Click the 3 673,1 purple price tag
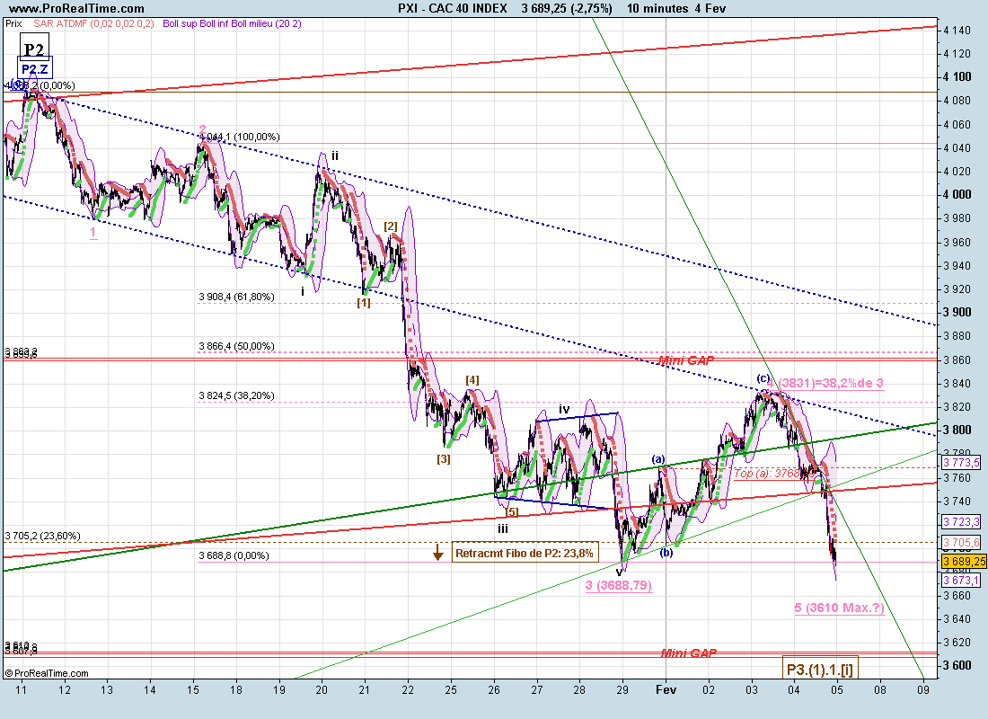This screenshot has height=719, width=988. [961, 580]
